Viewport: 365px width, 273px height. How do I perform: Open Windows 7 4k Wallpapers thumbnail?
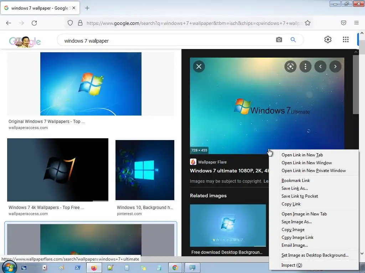58,170
